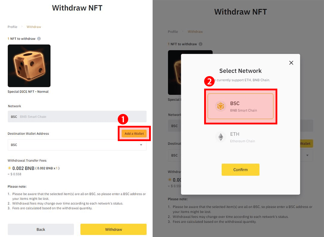Click the info icon beside NFT to withdraw

(39, 39)
